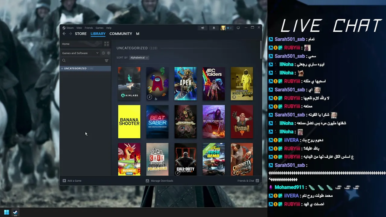
Task: Open the Beat Saber game cover
Action: coord(157,122)
